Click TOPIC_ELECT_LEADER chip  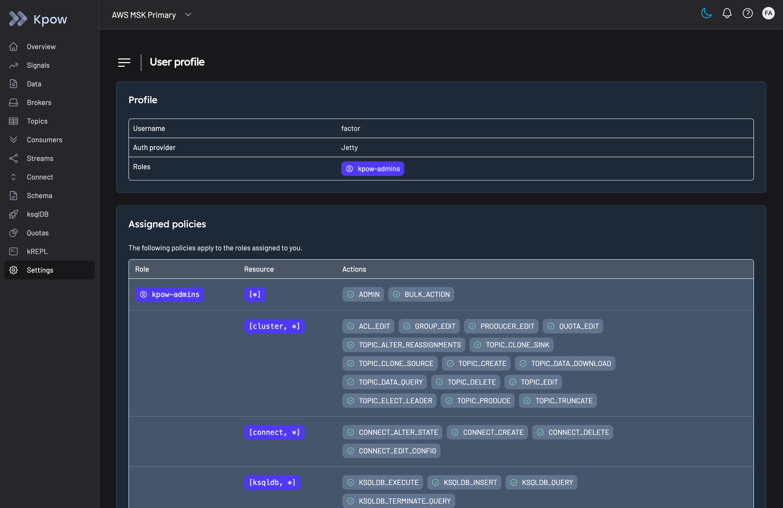tap(389, 401)
